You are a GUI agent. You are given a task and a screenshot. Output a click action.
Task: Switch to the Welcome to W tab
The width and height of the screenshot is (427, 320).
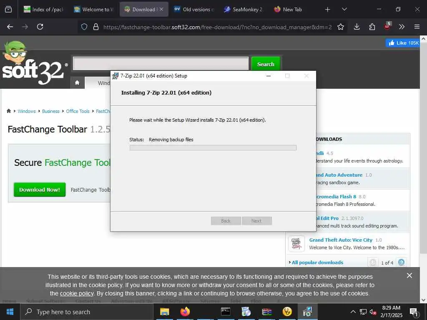93,9
